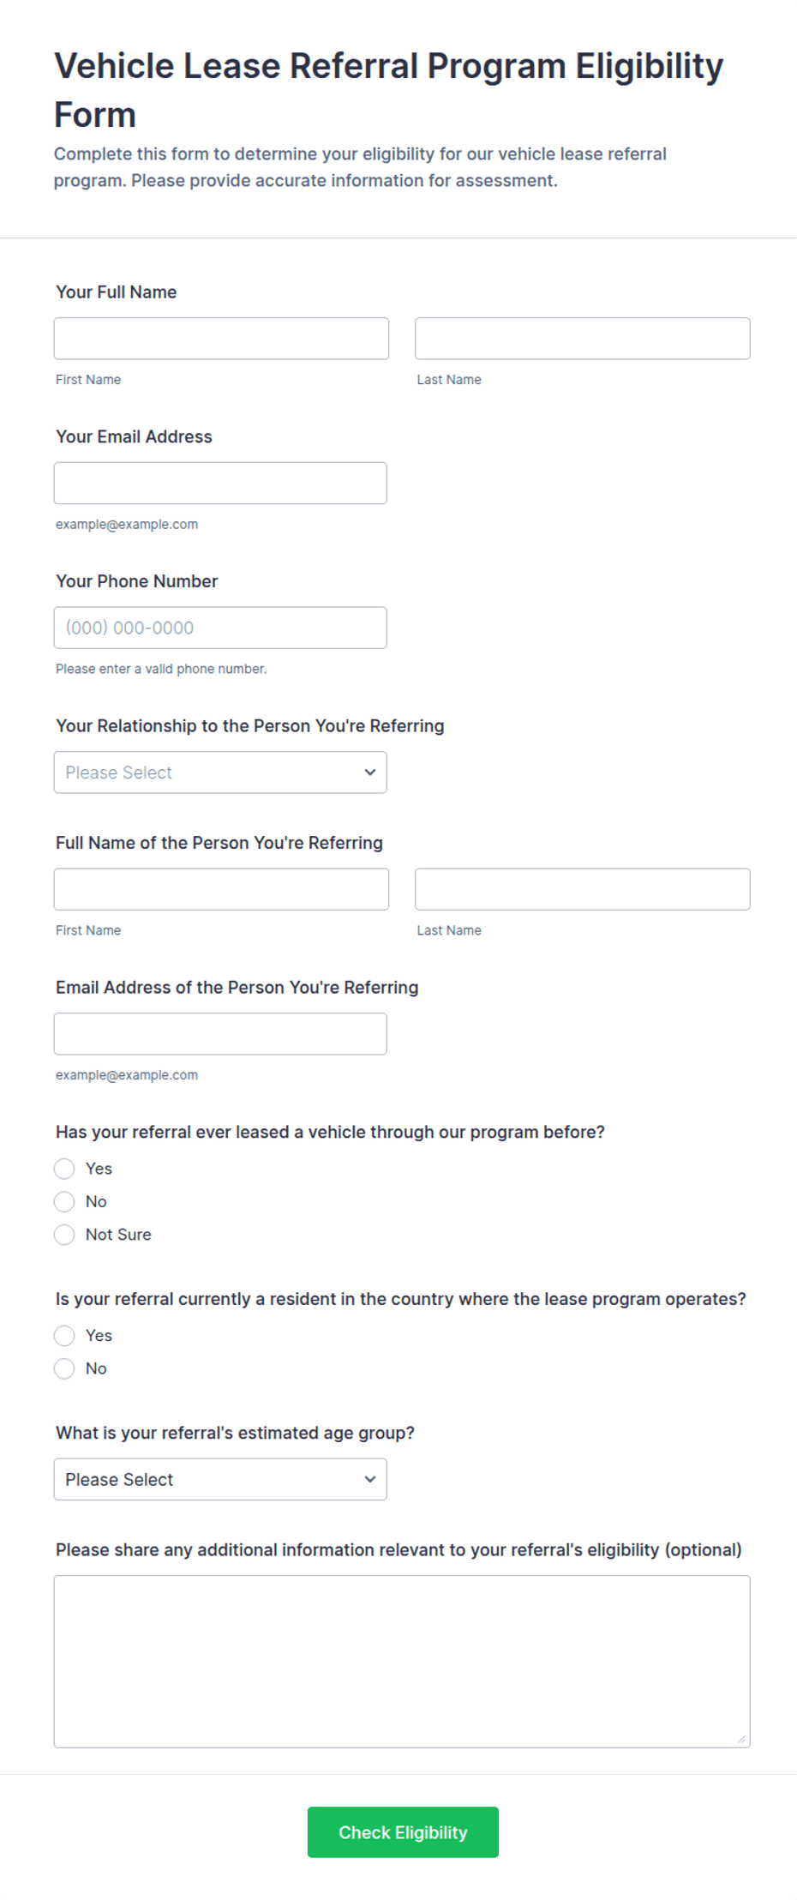Image resolution: width=797 pixels, height=1900 pixels.
Task: Select No for previously leased vehicle
Action: pos(64,1201)
